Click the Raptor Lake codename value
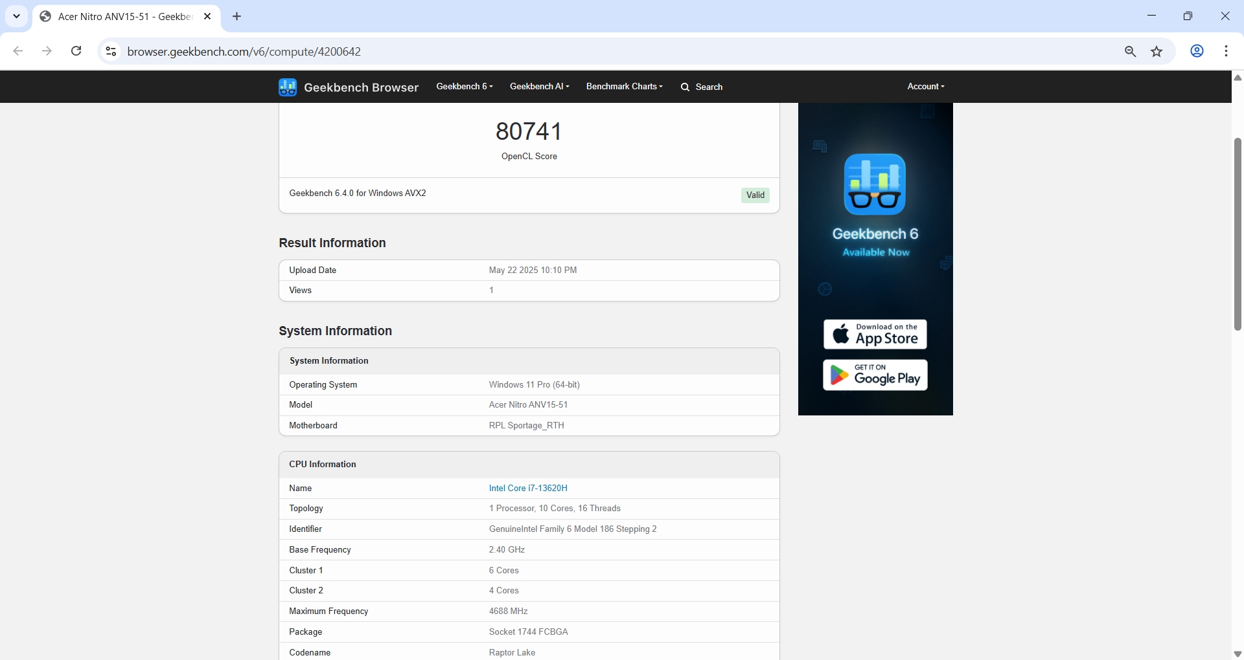 [x=512, y=653]
